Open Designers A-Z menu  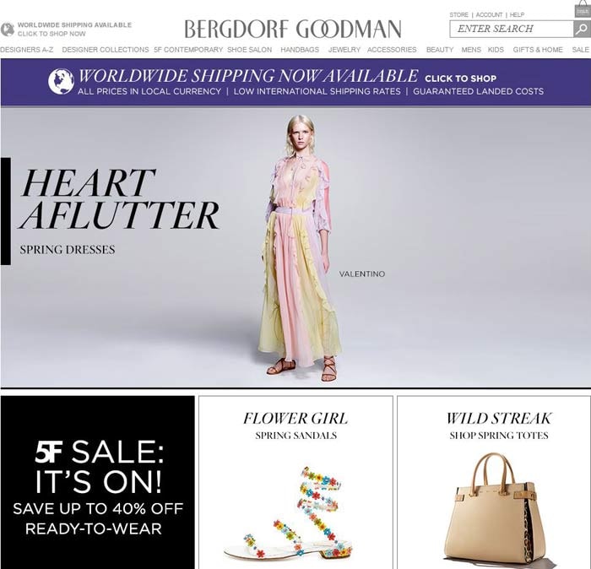27,49
